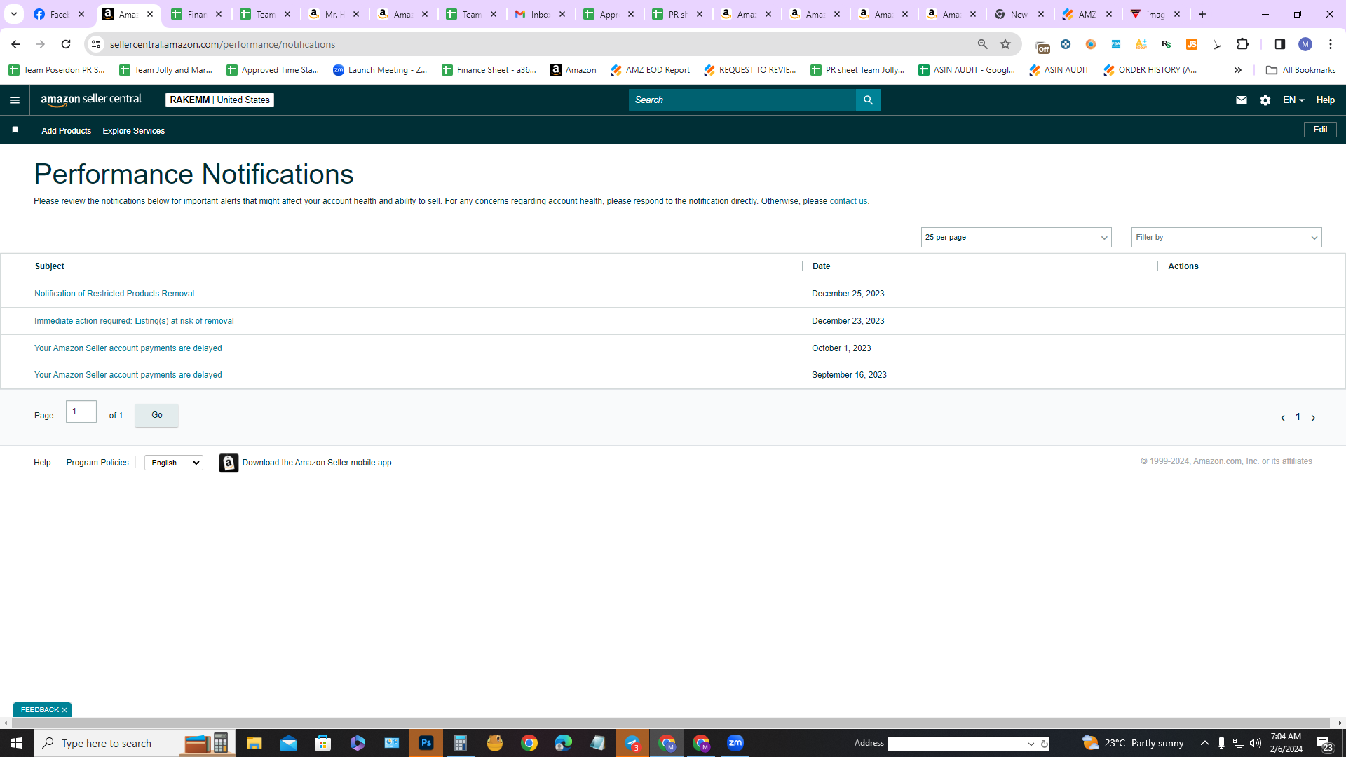The width and height of the screenshot is (1346, 757).
Task: Open the Explore Services menu item
Action: pos(133,131)
